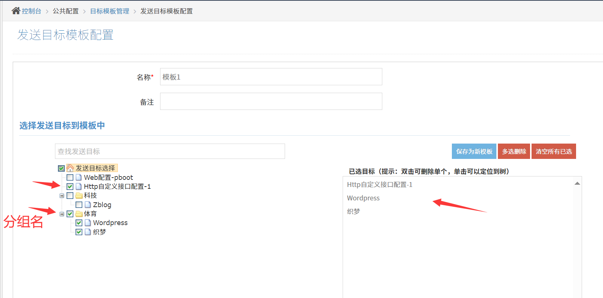
Task: Check the Web配置-pboot checkbox
Action: [x=70, y=177]
